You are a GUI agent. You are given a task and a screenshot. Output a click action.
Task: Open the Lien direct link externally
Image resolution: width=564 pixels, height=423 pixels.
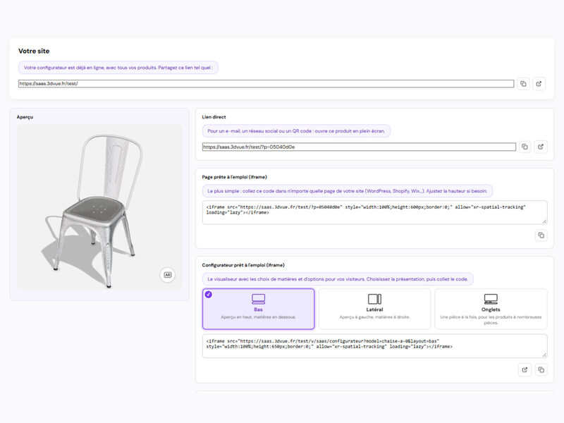[x=541, y=147]
